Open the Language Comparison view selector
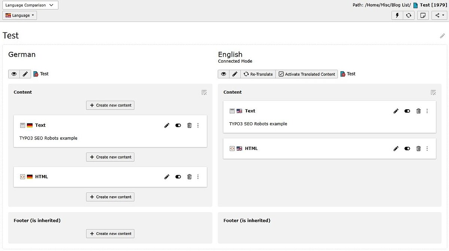 click(30, 5)
